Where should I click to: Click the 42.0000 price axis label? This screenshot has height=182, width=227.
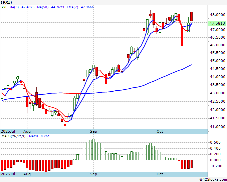(218, 110)
